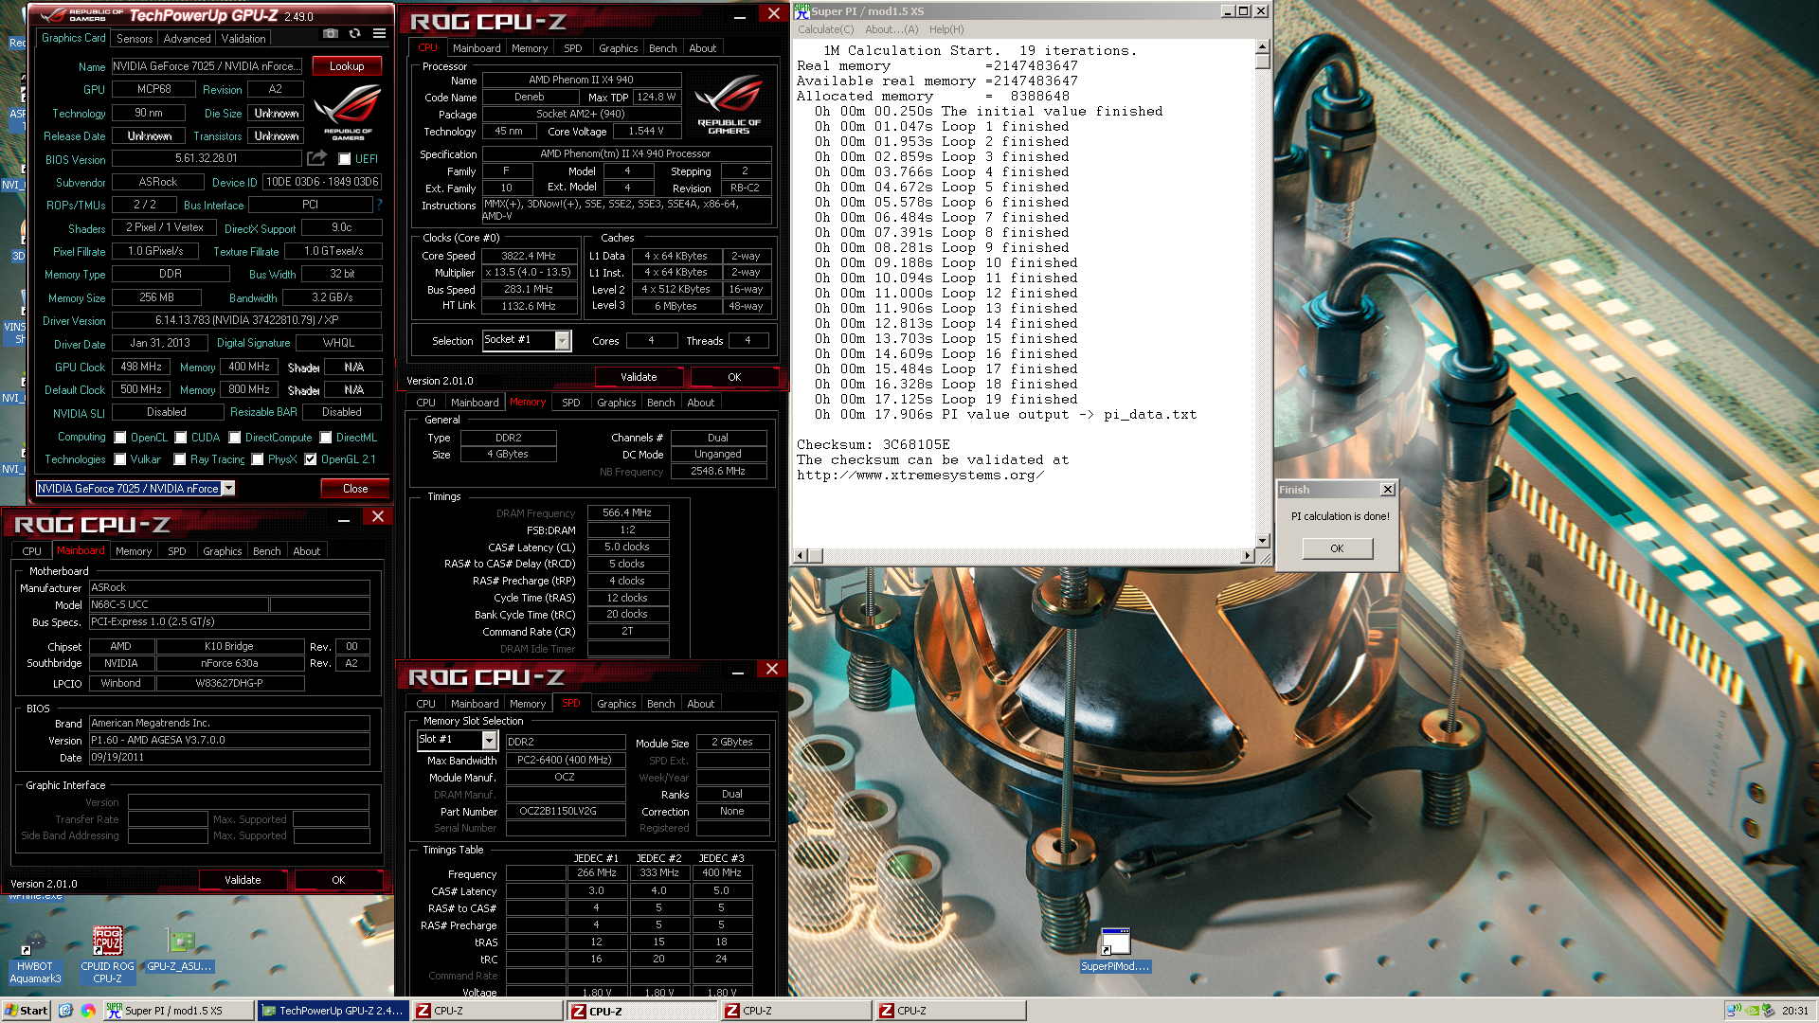Switch to TechPowerUp GPU-Z taskbar button
The height and width of the screenshot is (1023, 1819).
(x=333, y=1011)
